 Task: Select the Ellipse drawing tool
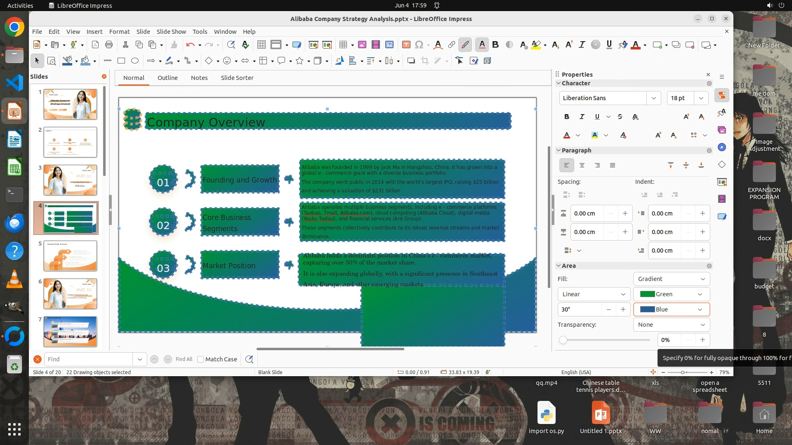[x=134, y=61]
